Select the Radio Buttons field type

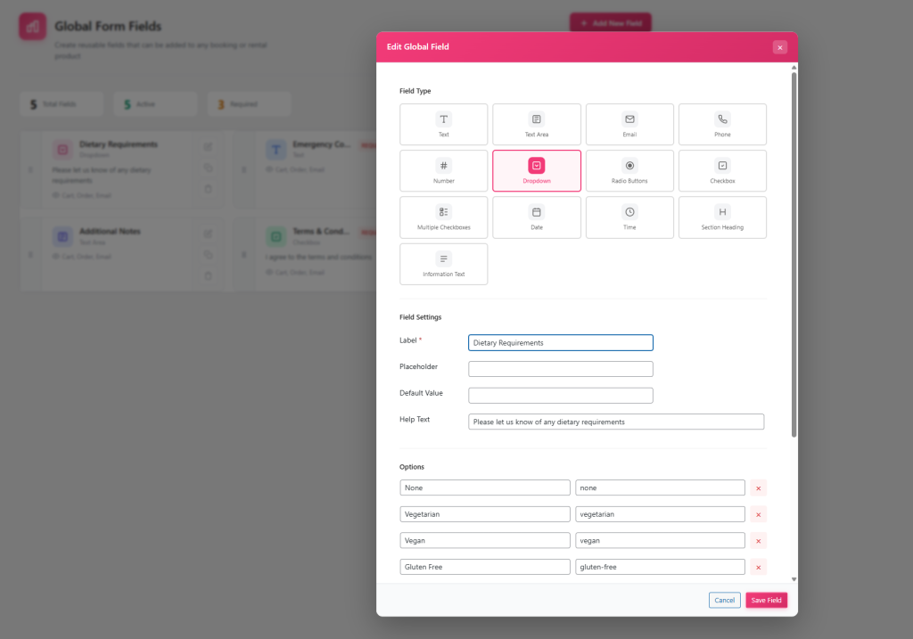629,171
